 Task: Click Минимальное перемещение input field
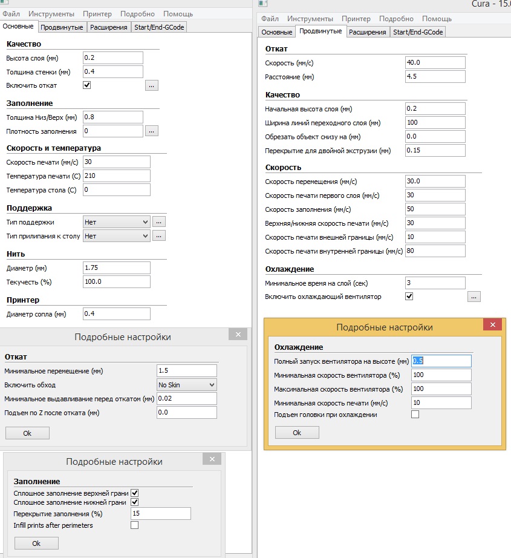pyautogui.click(x=187, y=371)
